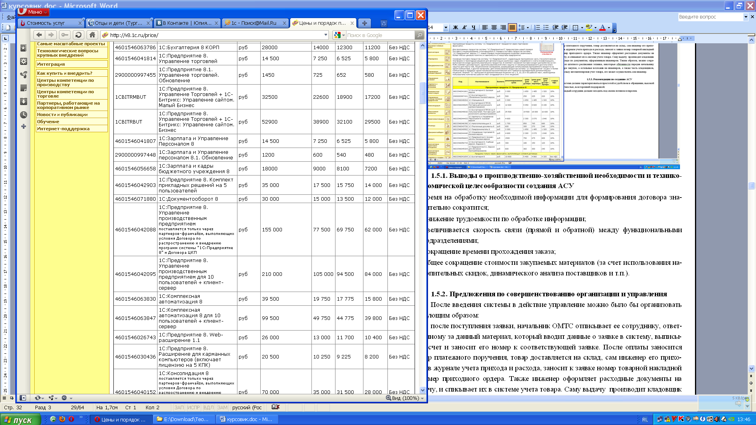Viewport: 756px width, 425px height.
Task: Open Opera widgets gear panel
Action: point(24,61)
